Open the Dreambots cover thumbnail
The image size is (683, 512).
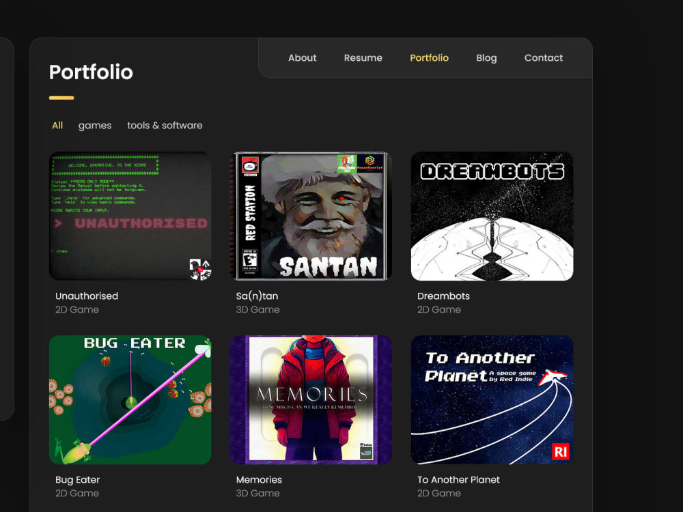pos(492,216)
